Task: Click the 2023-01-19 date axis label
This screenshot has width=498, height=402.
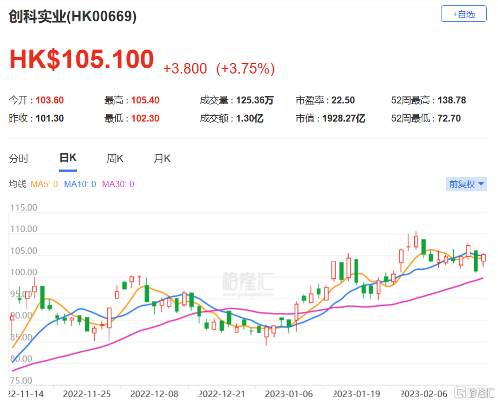Action: [356, 394]
